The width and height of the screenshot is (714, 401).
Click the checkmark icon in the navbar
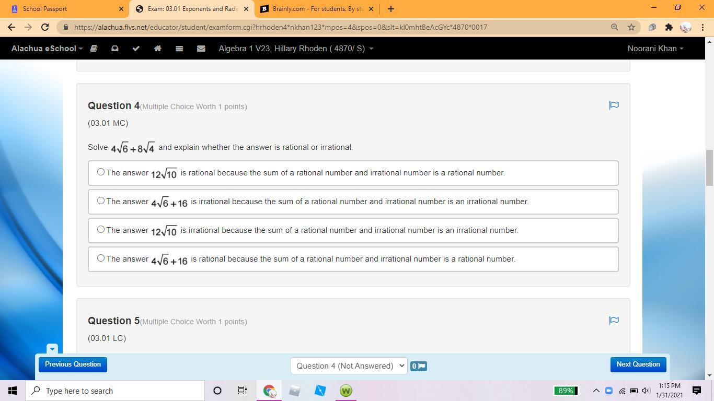[136, 49]
